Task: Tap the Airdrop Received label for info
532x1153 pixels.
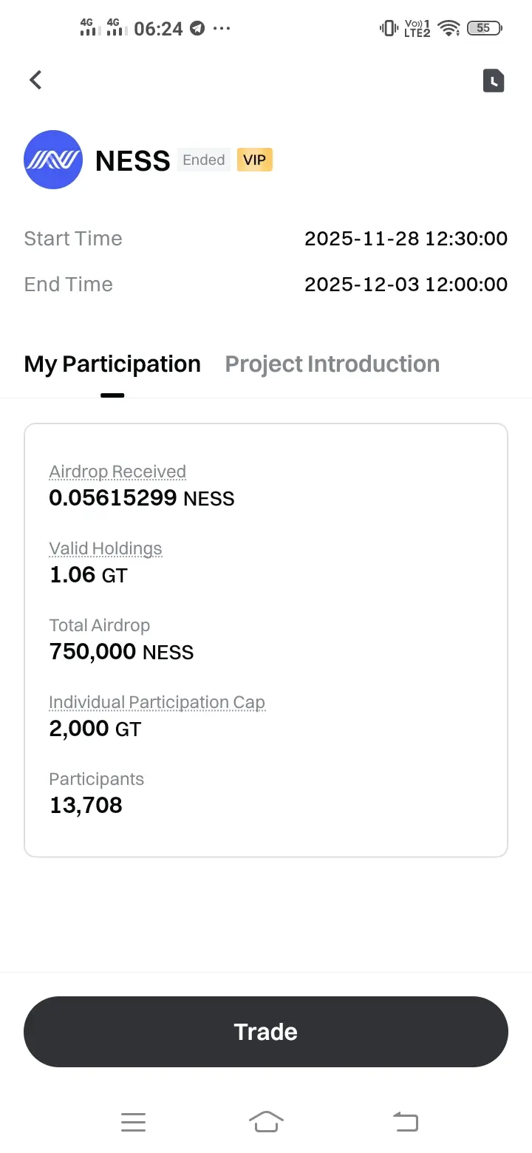Action: coord(117,472)
